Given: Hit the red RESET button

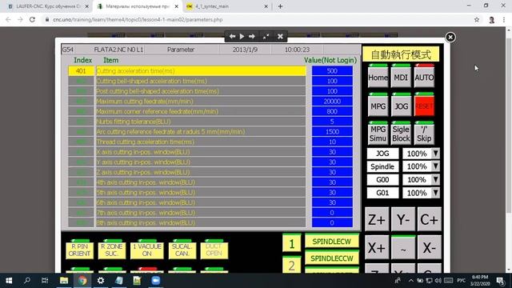Looking at the screenshot, I should (x=424, y=106).
